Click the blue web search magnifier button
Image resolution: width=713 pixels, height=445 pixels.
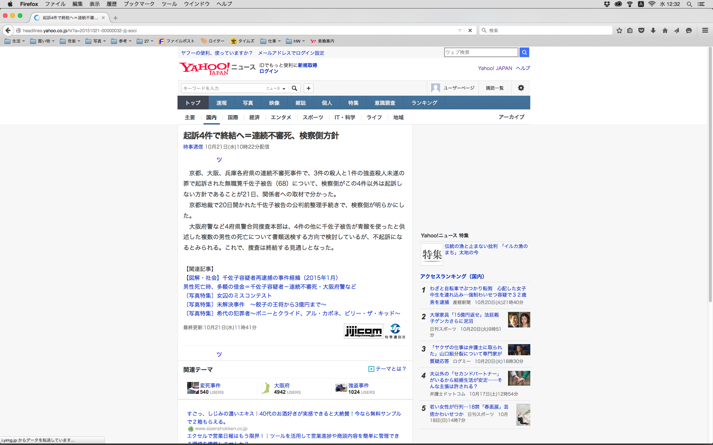coord(524,52)
